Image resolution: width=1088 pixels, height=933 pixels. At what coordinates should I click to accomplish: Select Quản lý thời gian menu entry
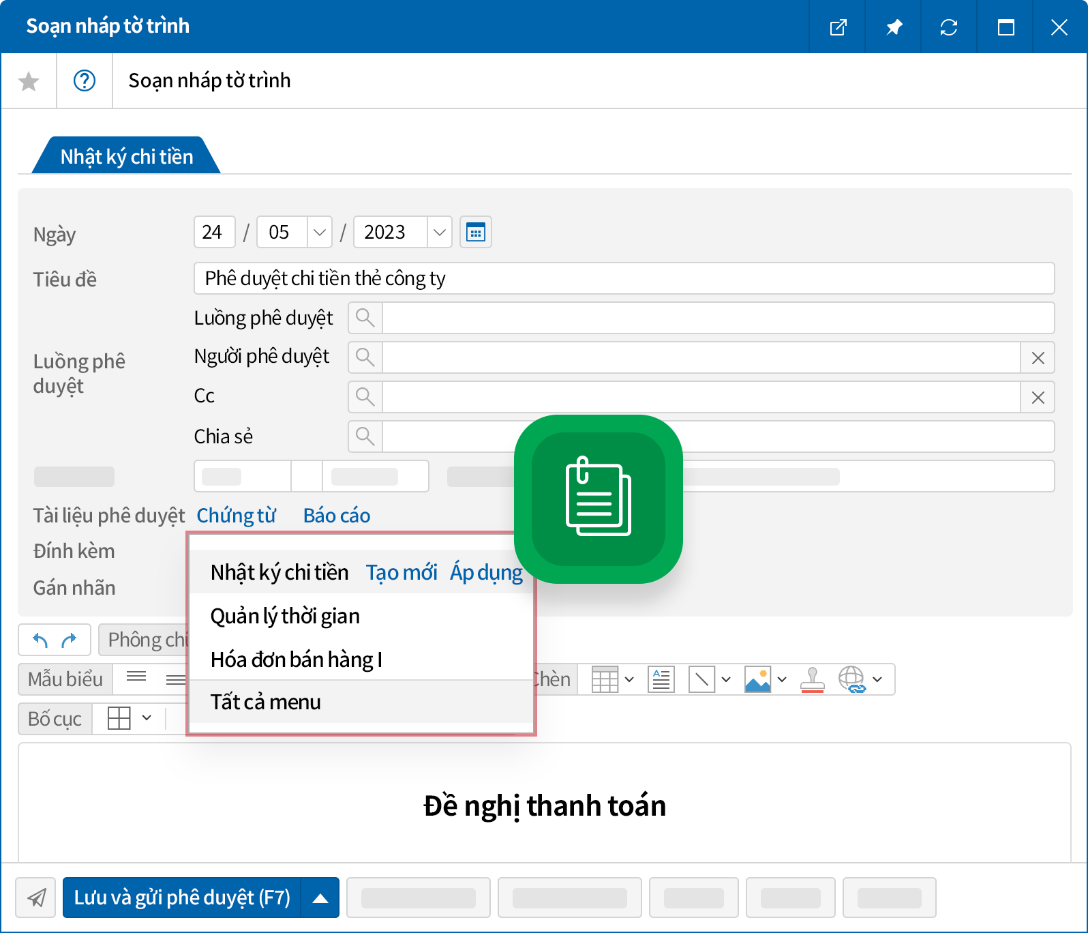tap(285, 616)
